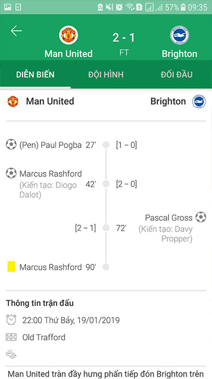Switch to the ĐỐI ĐẦU tab
Screen dimensions: 212x379
176,74
